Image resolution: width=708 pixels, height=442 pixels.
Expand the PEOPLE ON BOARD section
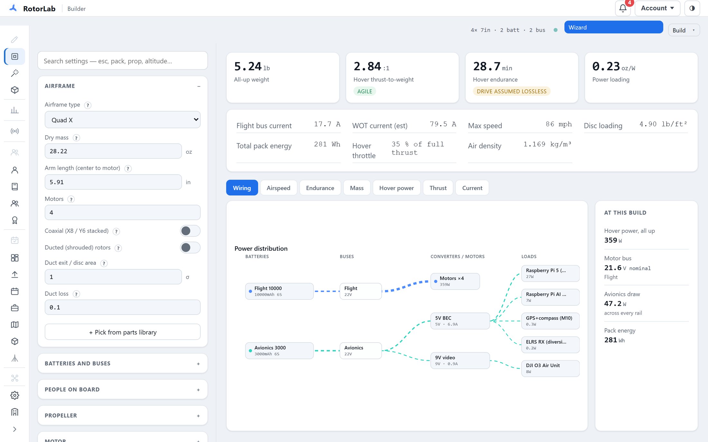pyautogui.click(x=123, y=390)
